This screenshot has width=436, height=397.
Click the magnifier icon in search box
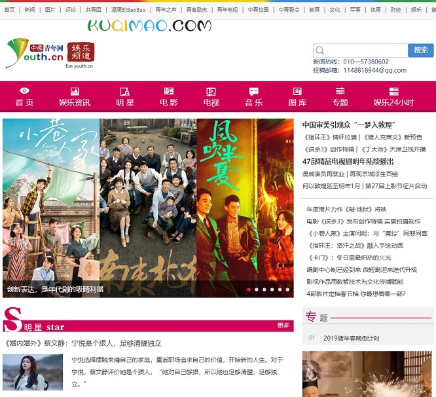pos(320,50)
